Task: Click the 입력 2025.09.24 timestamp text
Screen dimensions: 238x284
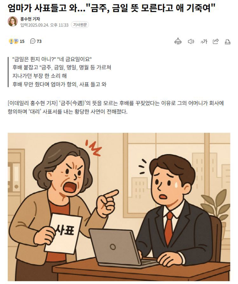Action: [x=44, y=25]
